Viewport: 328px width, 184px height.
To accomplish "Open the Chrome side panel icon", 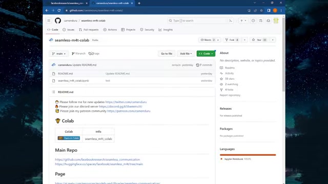I will tap(269, 10).
